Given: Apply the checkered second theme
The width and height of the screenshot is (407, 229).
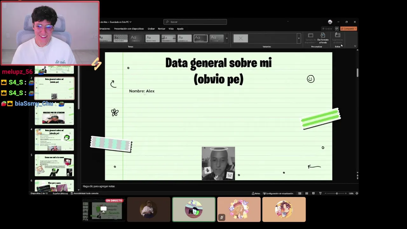Looking at the screenshot, I should pyautogui.click(x=121, y=38).
